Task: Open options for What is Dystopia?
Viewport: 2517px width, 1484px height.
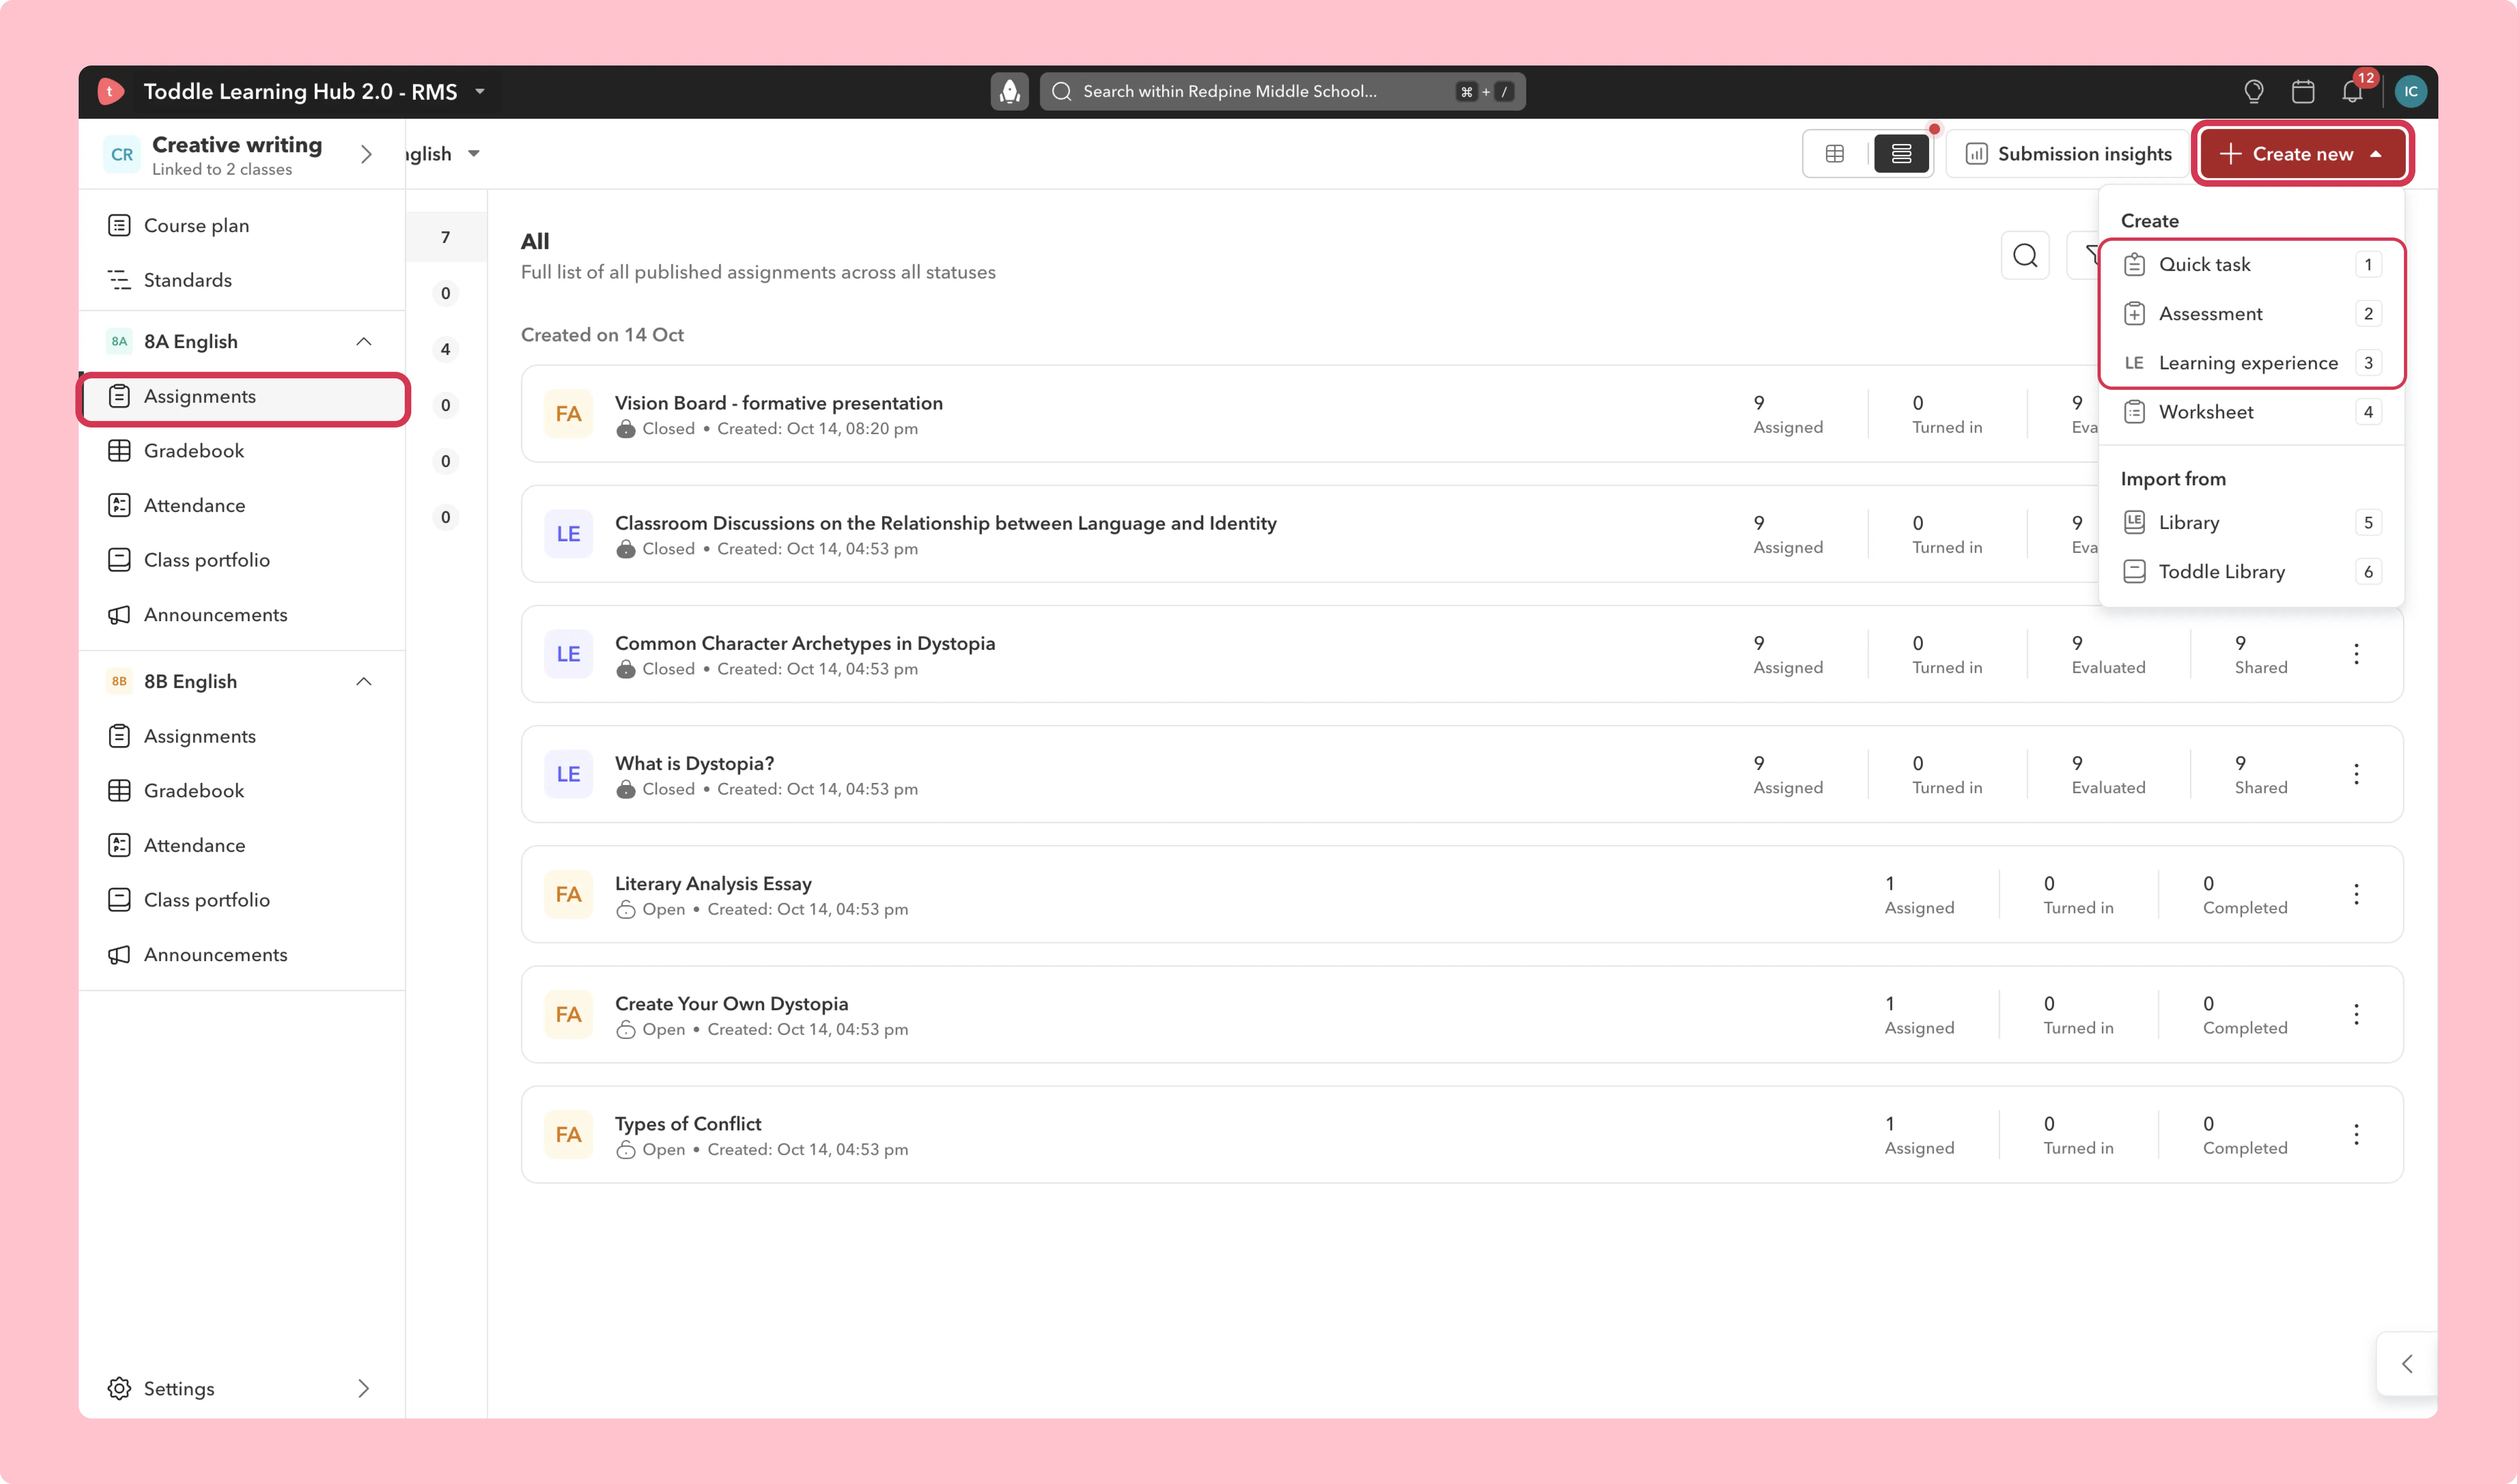Action: pyautogui.click(x=2356, y=774)
